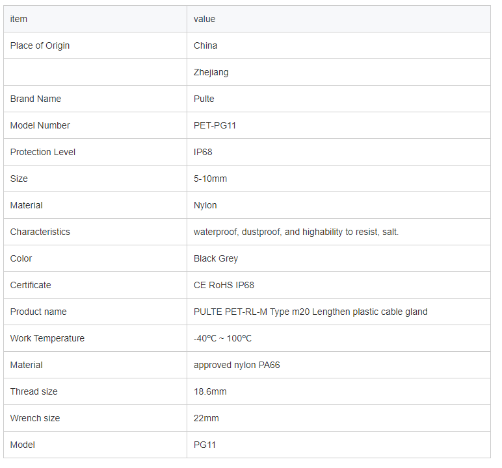Click the 'Black Grey' color value
This screenshot has height=468, width=502.
(x=216, y=258)
